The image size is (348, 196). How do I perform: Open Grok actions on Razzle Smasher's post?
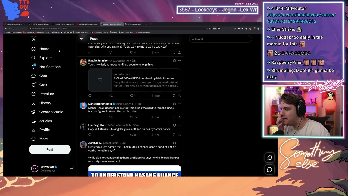(x=175, y=60)
